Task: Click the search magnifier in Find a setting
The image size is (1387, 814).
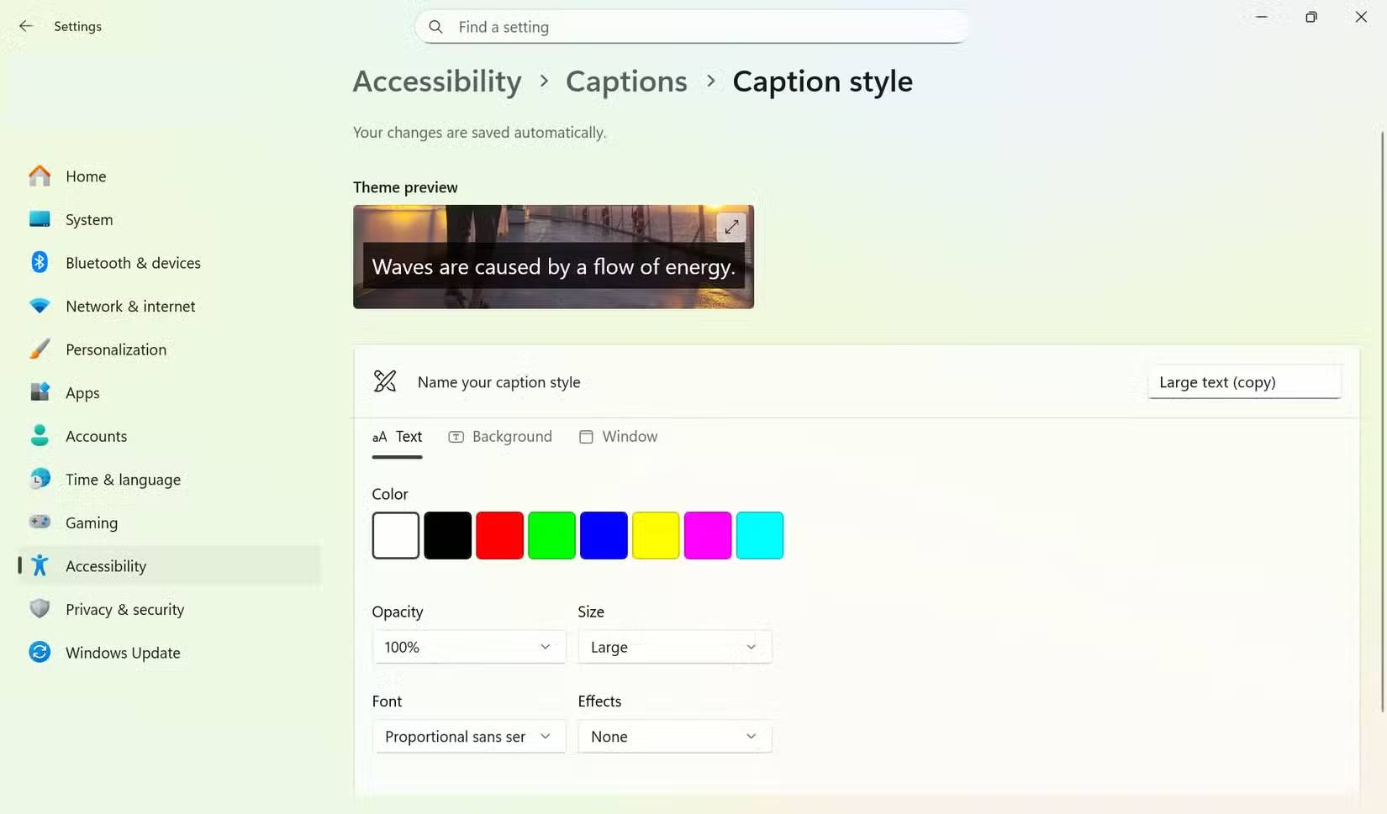Action: click(x=435, y=26)
